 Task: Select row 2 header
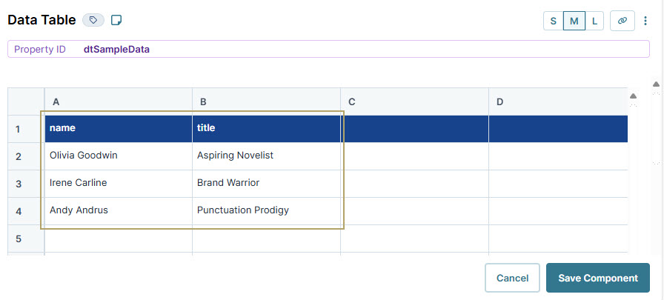[x=26, y=156]
